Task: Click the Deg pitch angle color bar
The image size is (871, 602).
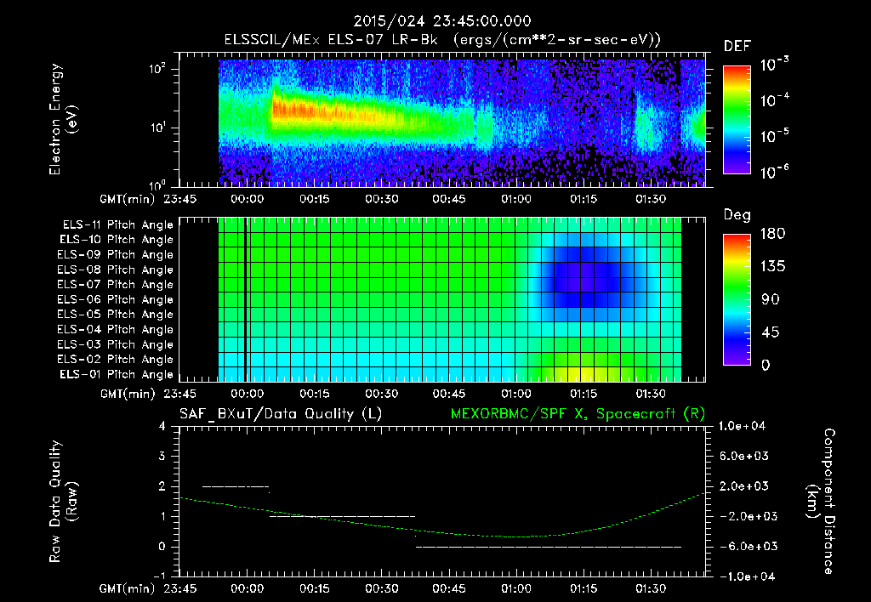Action: point(737,299)
